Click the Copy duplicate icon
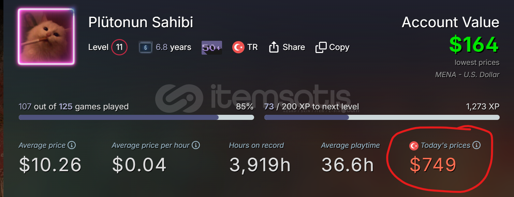 tap(321, 47)
